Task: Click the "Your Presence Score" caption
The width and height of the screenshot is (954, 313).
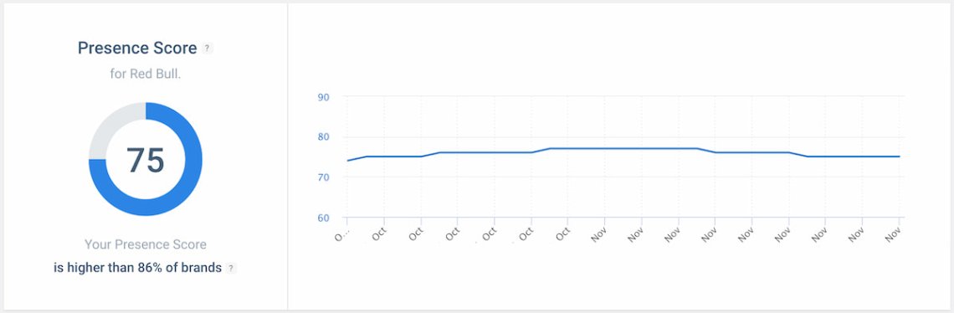Action: tap(146, 245)
